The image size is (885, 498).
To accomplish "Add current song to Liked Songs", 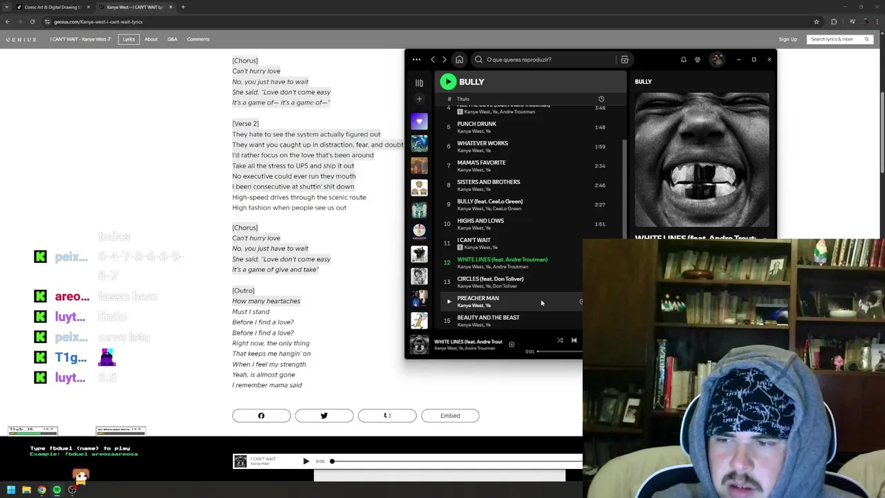I will 511,344.
